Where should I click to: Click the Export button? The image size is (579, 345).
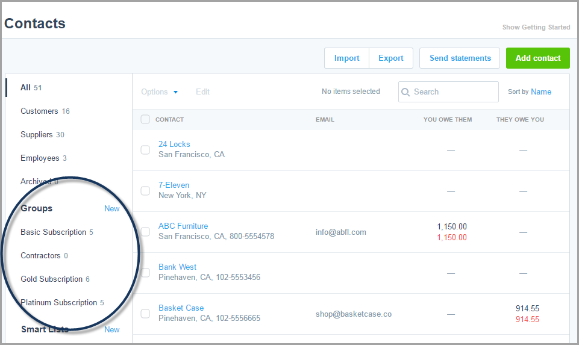(391, 58)
